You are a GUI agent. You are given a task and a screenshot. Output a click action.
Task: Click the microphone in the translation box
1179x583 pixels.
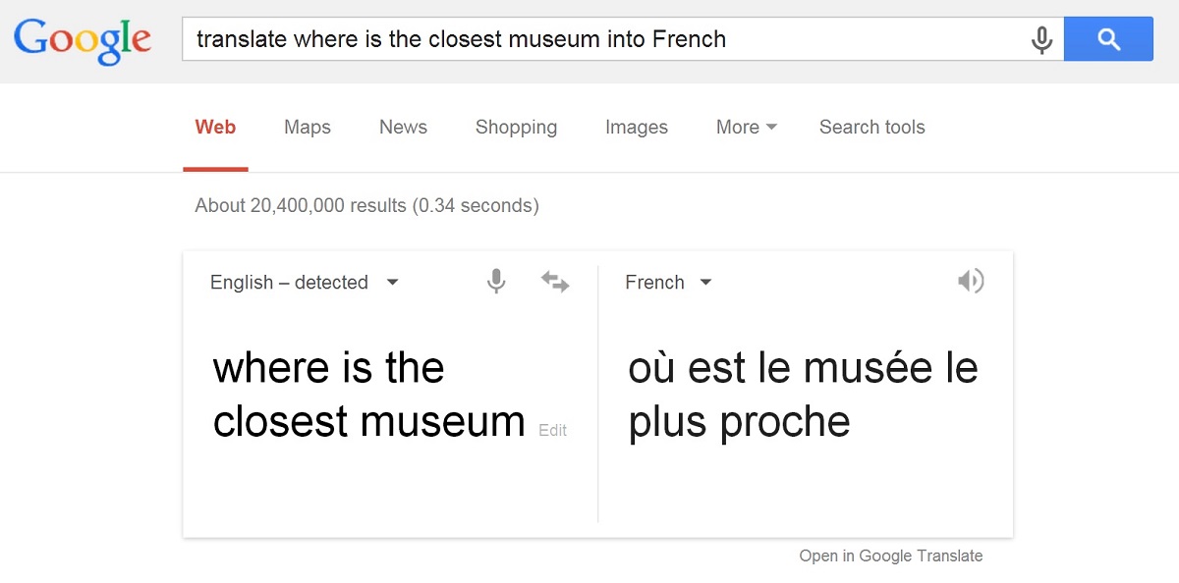[x=496, y=282]
